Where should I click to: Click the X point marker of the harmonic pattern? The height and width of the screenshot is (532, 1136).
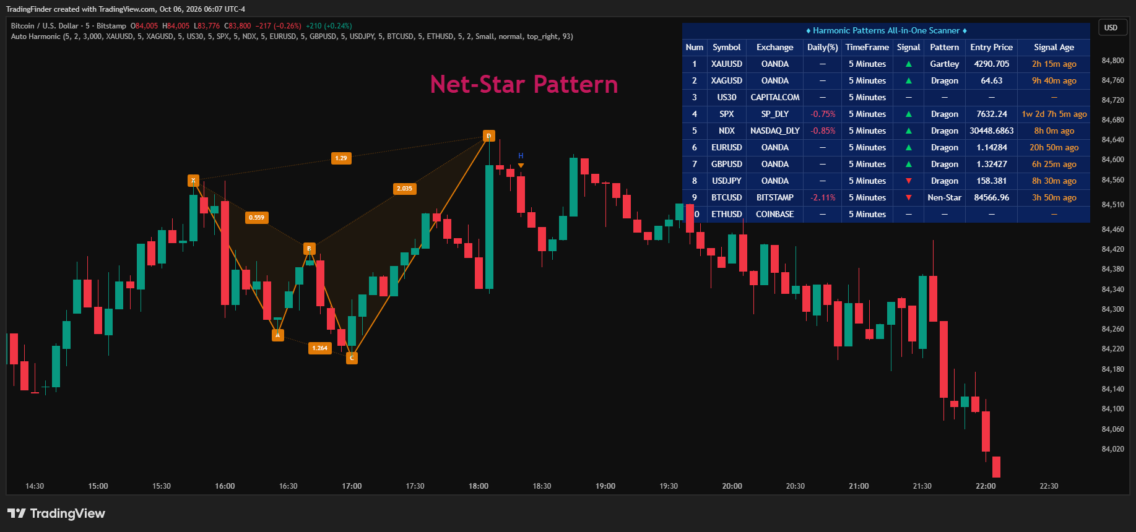tap(193, 181)
